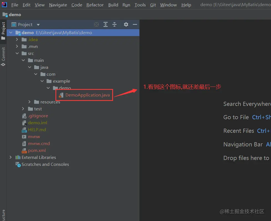Collapse the inner demo package
271x221 pixels.
click(48, 88)
